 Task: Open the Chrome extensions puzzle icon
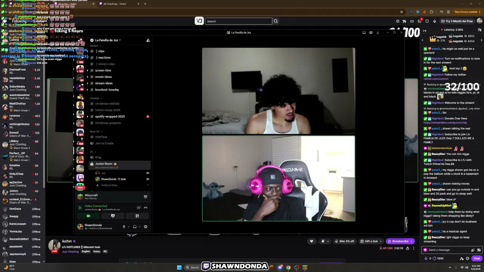click(x=431, y=12)
